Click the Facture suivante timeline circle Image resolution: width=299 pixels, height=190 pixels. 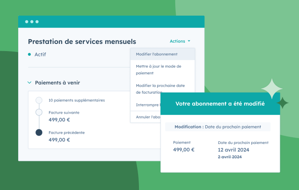coord(39,112)
